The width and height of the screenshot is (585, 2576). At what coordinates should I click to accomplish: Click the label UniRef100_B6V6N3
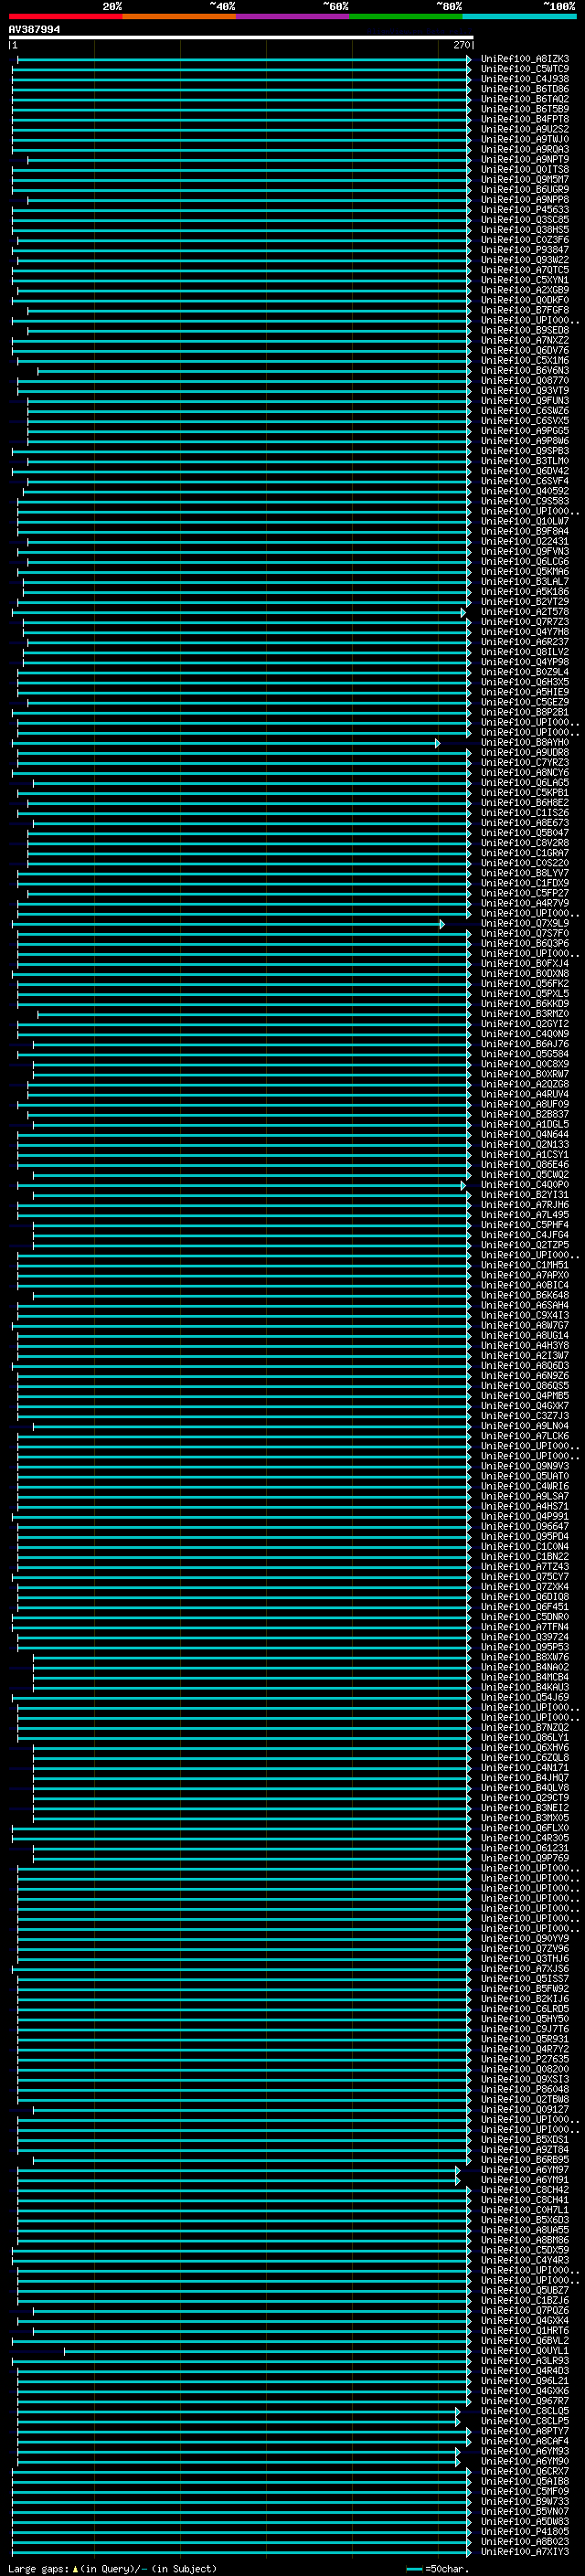pyautogui.click(x=525, y=370)
